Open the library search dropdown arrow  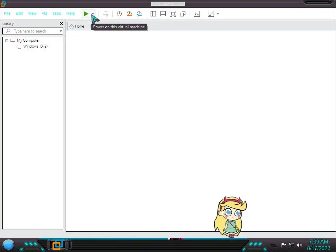pyautogui.click(x=61, y=31)
